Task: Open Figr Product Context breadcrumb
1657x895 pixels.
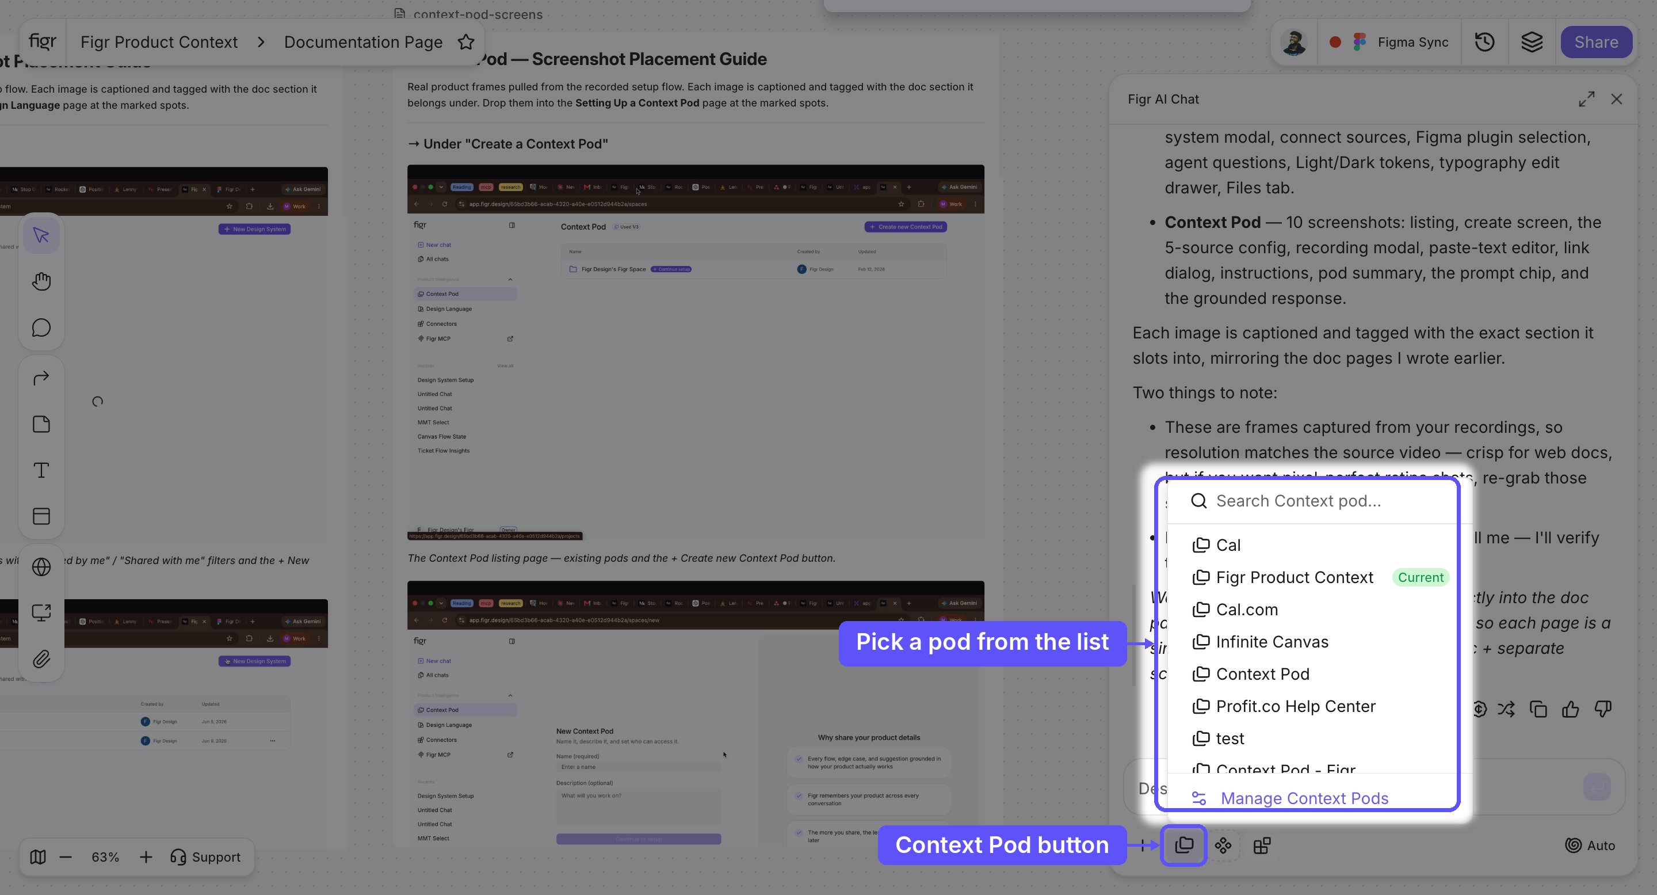Action: click(x=159, y=42)
